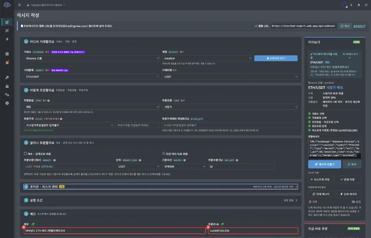Toggle dark mode moon icon
The width and height of the screenshot is (371, 238).
(x=351, y=5)
